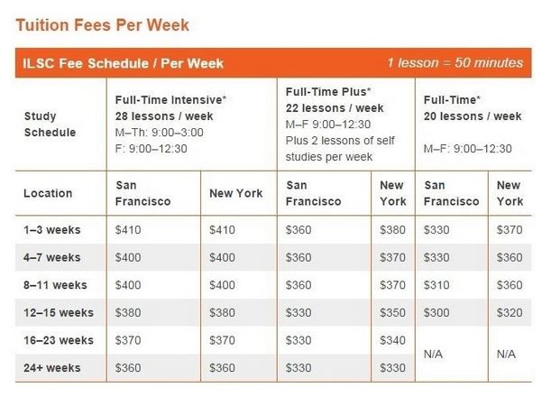
Task: Select the $380 New York Plus 1–3 weeks fee
Action: click(x=392, y=229)
